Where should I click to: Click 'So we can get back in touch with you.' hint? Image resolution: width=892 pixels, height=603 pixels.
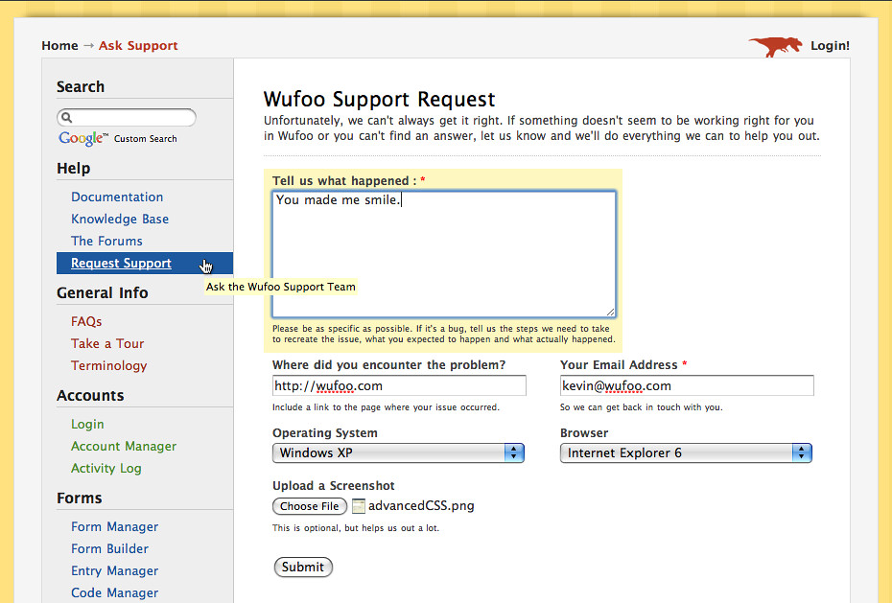point(641,407)
